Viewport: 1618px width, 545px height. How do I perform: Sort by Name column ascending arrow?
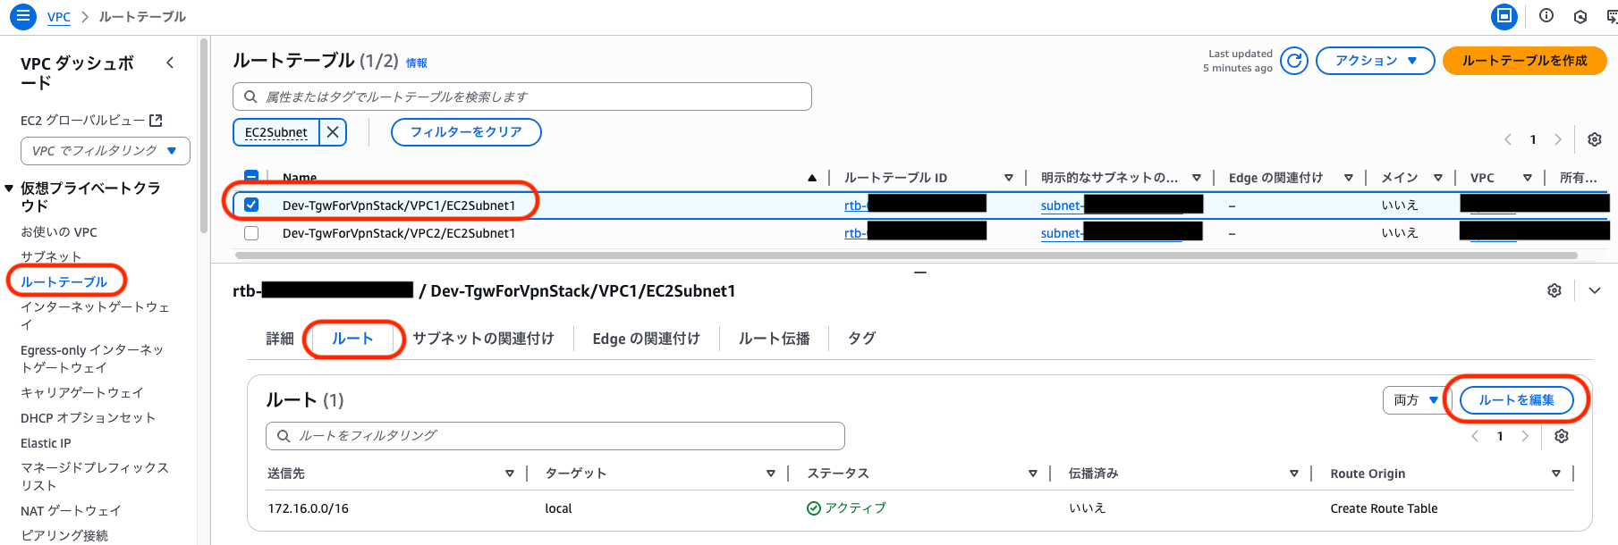(812, 178)
